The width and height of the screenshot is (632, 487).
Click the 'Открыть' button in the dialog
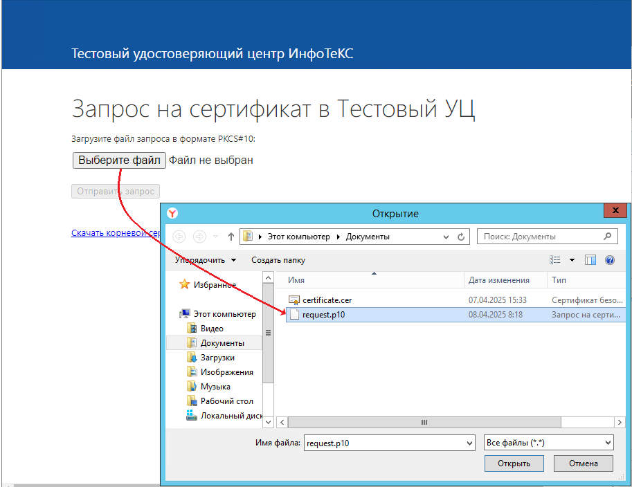(x=514, y=463)
